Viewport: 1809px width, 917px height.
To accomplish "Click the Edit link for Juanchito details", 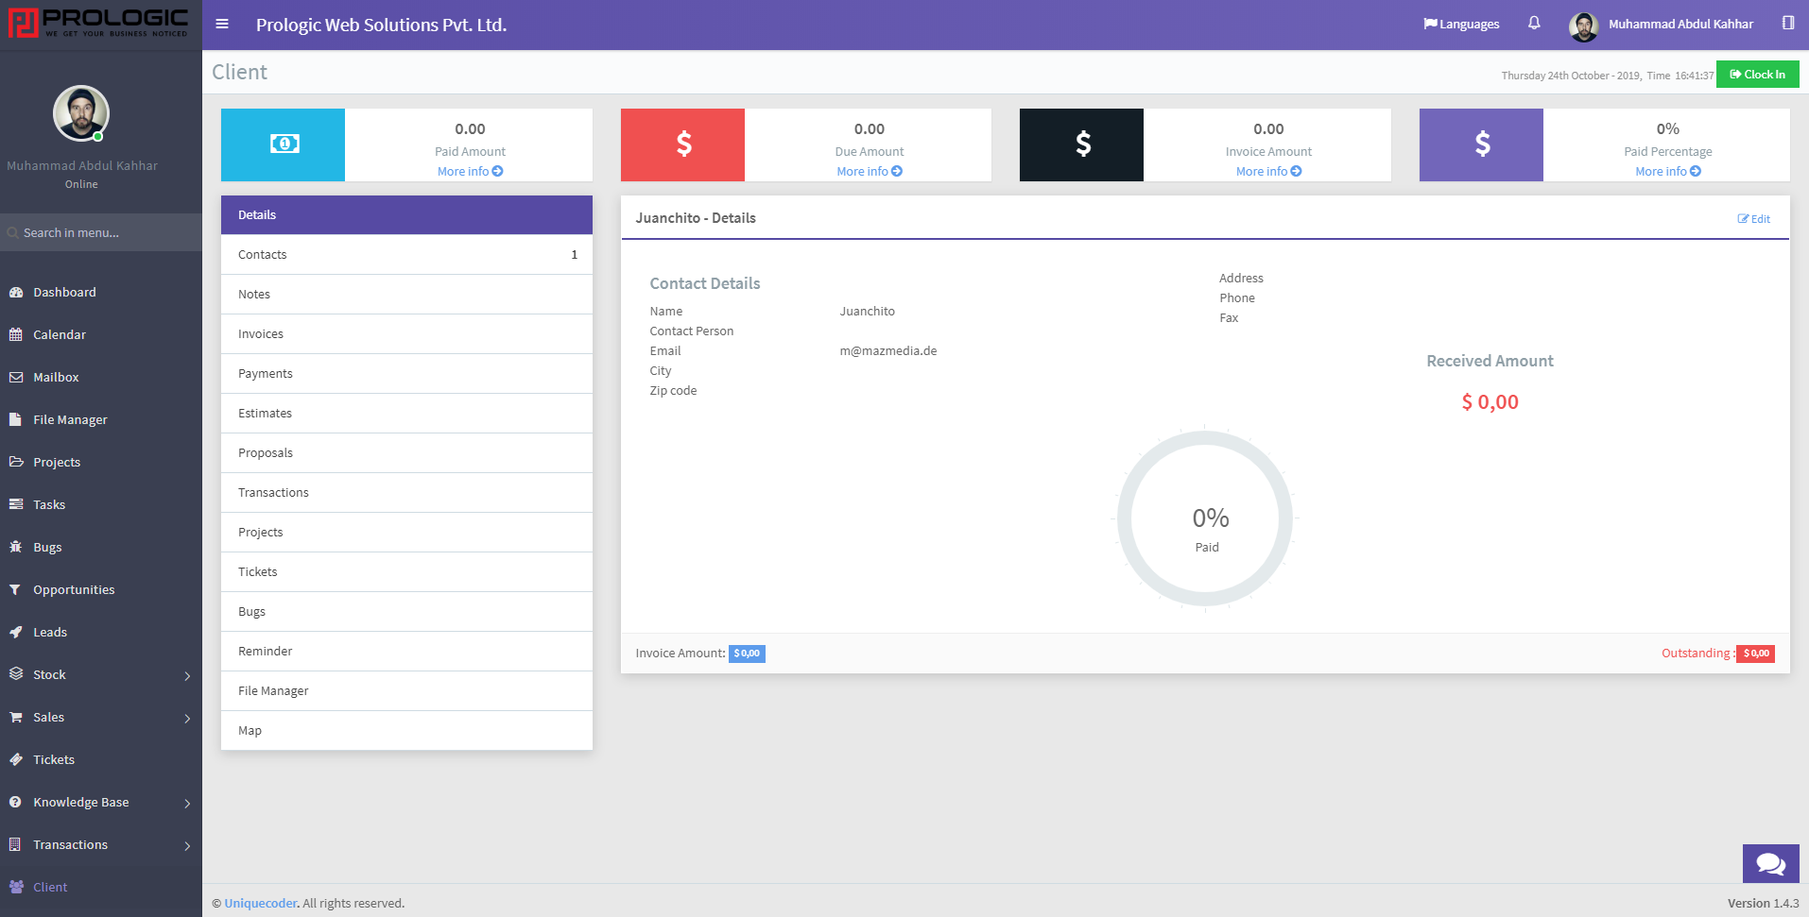I will pyautogui.click(x=1754, y=219).
